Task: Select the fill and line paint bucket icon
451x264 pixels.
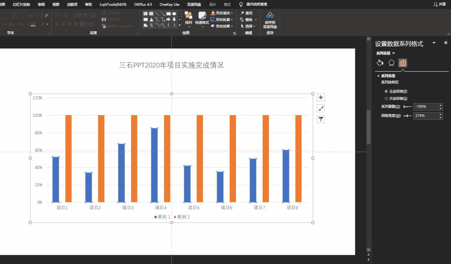Action: pyautogui.click(x=380, y=62)
